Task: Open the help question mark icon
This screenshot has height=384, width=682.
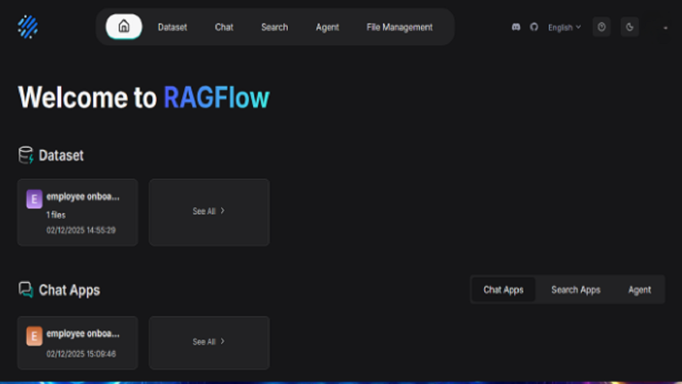Action: click(602, 27)
